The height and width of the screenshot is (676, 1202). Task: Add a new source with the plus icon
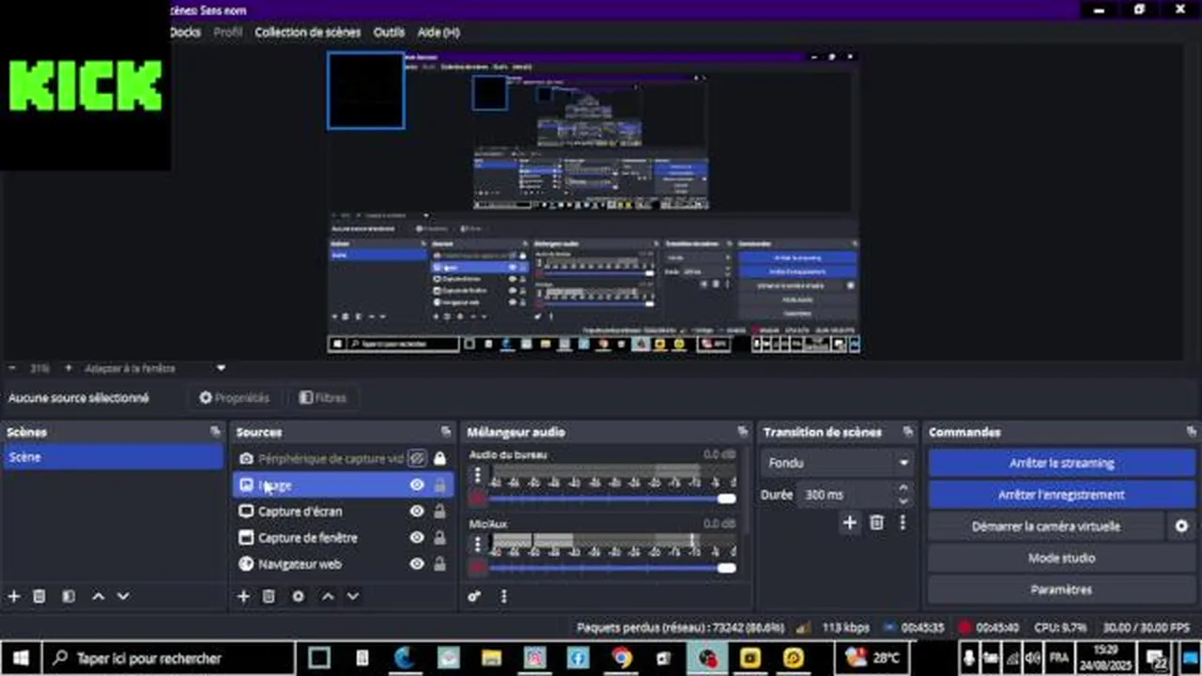coord(243,596)
